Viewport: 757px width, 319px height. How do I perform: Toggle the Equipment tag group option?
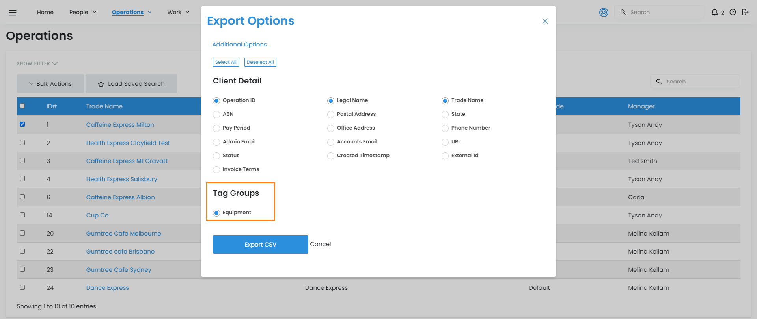[x=216, y=213]
